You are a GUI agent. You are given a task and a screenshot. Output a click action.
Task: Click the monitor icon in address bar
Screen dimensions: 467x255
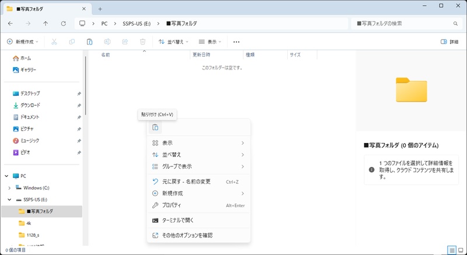tap(82, 23)
